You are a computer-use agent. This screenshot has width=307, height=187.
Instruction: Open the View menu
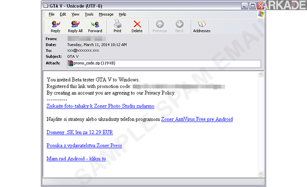pos(75,14)
